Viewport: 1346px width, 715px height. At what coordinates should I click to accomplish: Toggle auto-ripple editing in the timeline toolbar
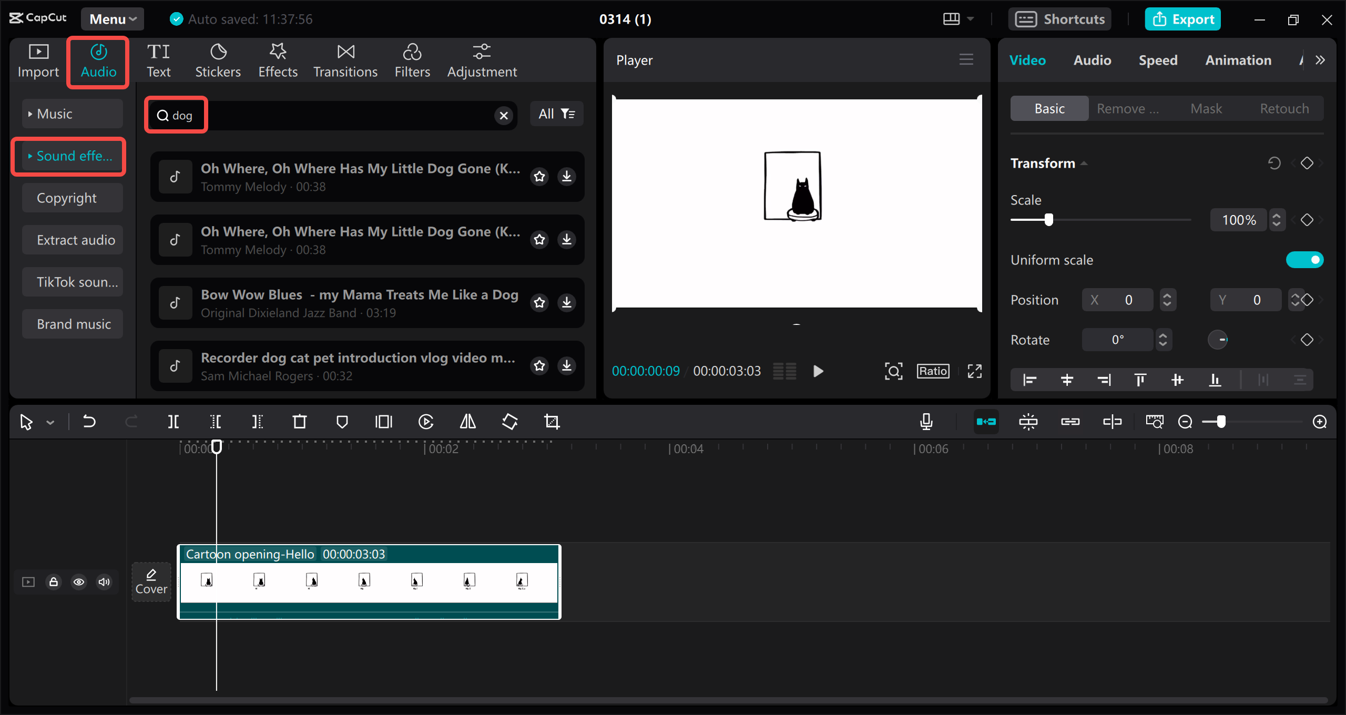click(986, 422)
